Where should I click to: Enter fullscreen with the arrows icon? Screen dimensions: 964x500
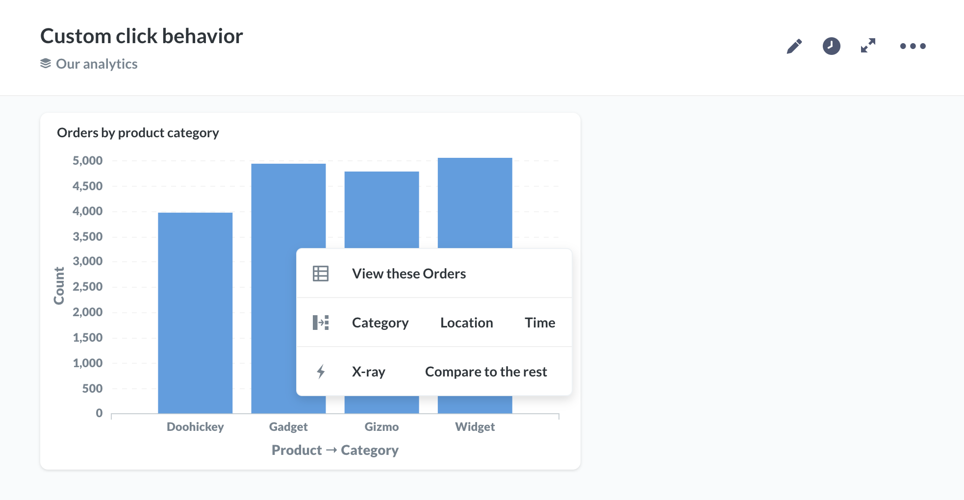868,46
